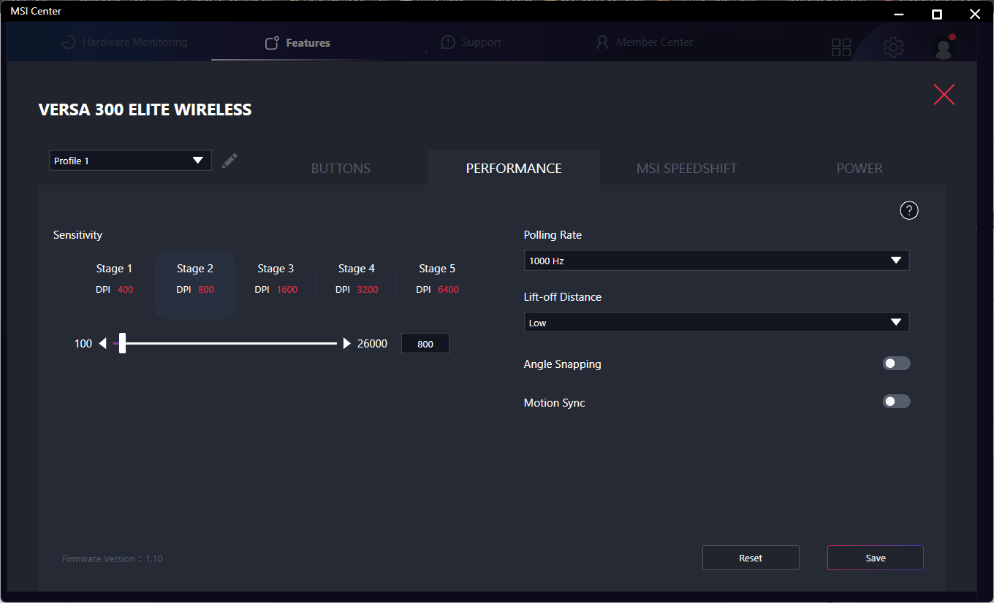Enable the Angle Snapping toggle

896,364
